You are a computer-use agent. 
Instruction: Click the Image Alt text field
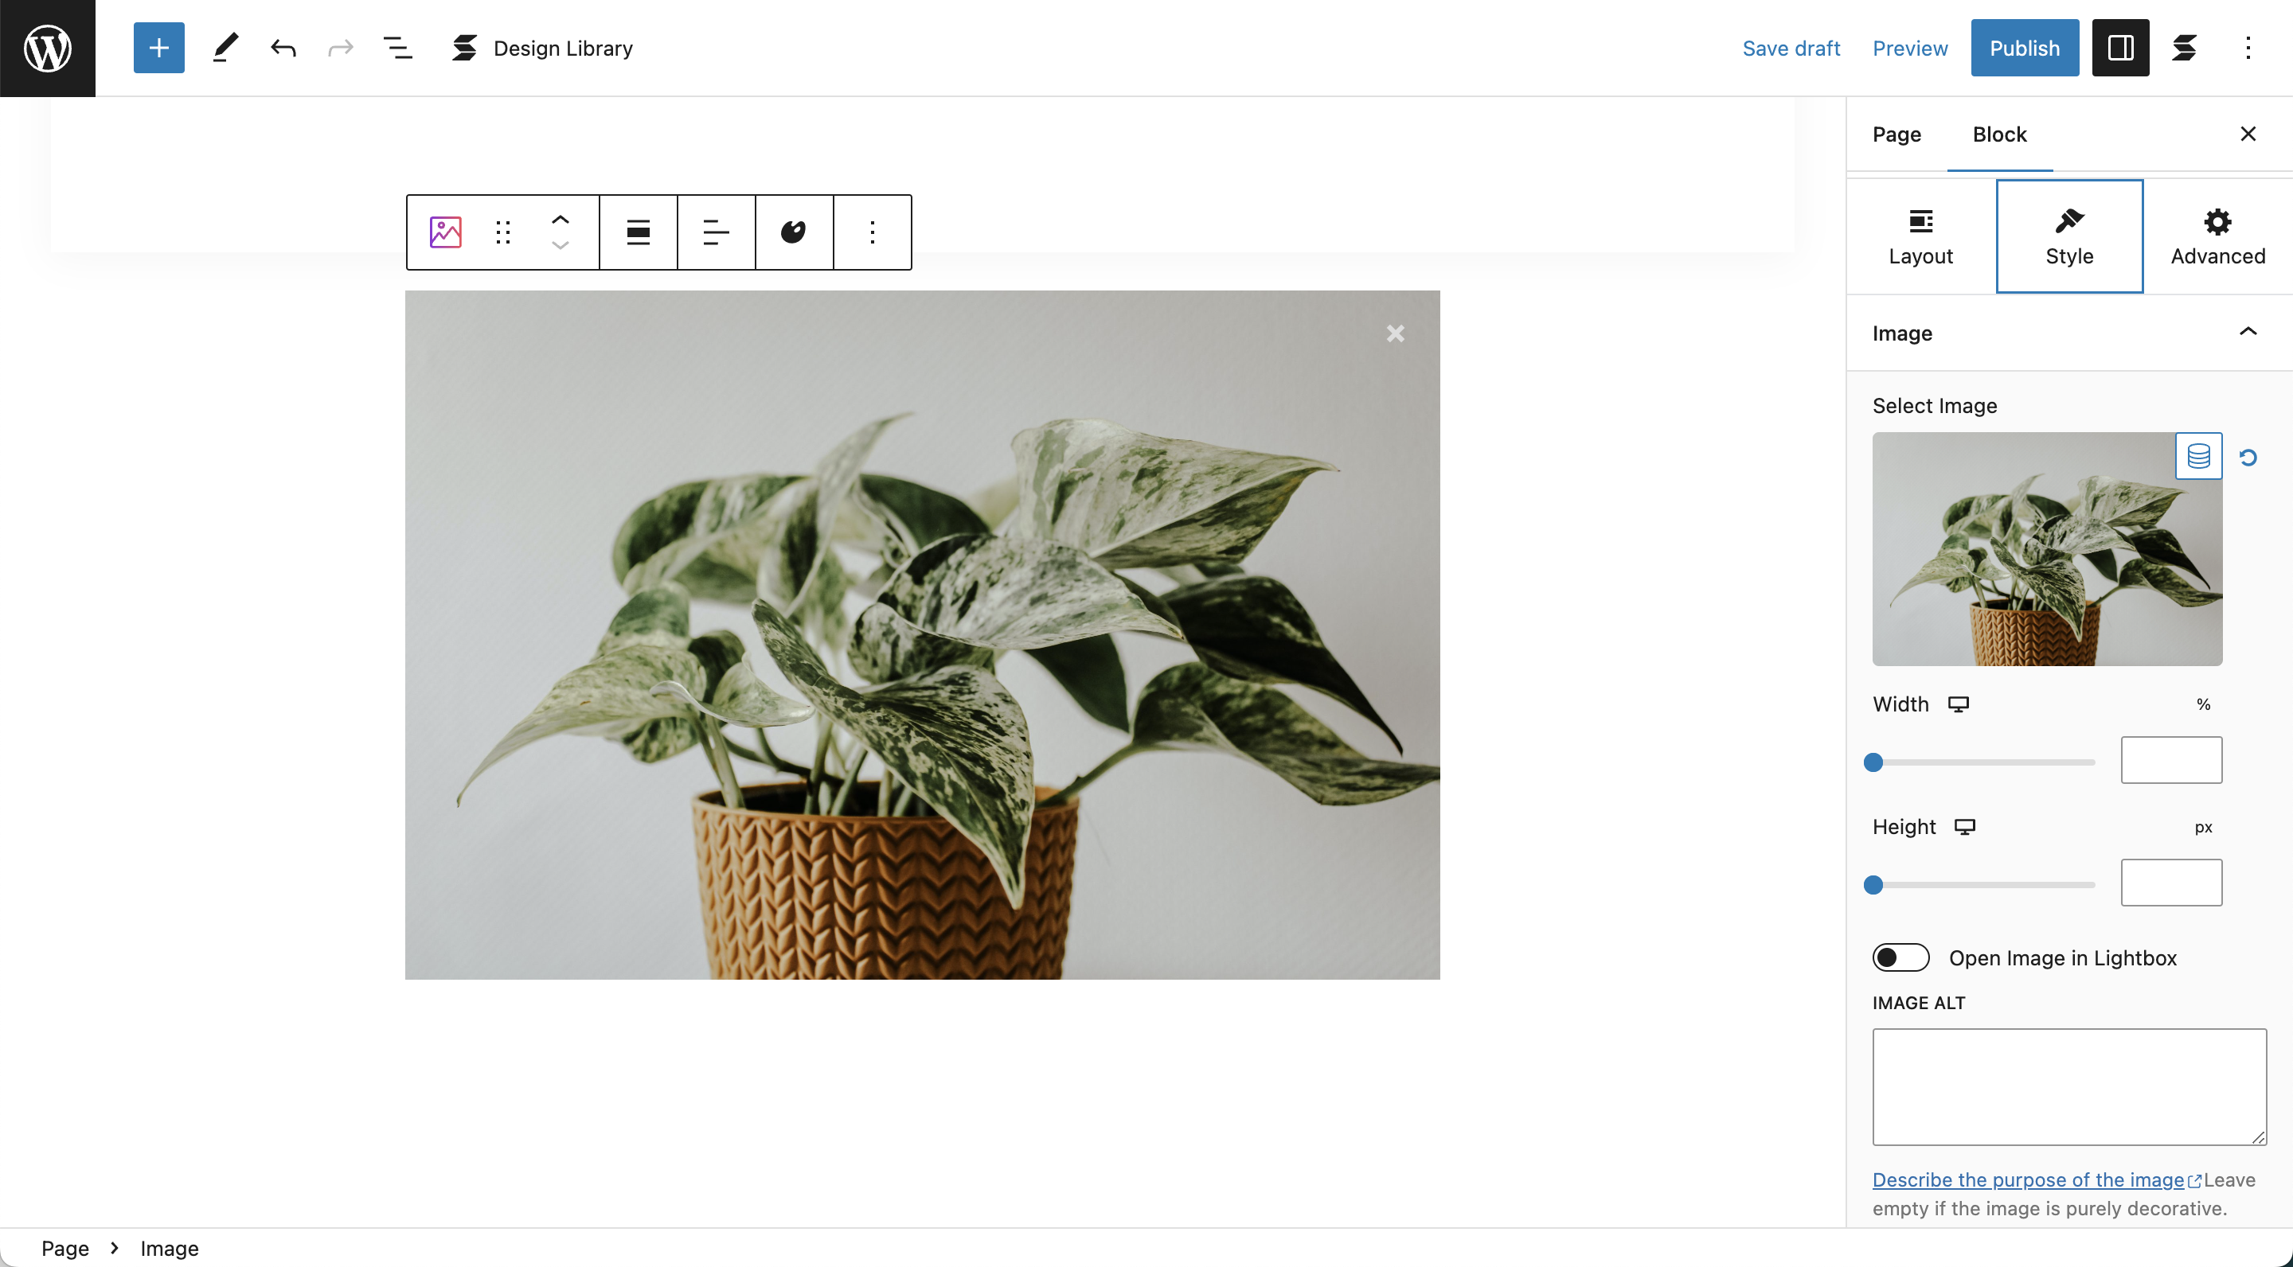click(2069, 1086)
